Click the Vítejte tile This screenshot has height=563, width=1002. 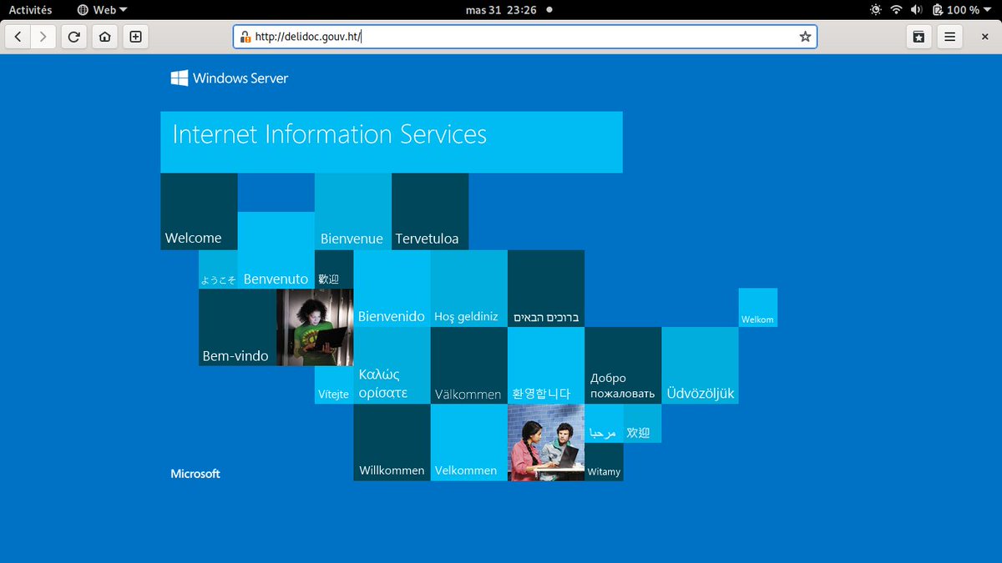coord(334,385)
